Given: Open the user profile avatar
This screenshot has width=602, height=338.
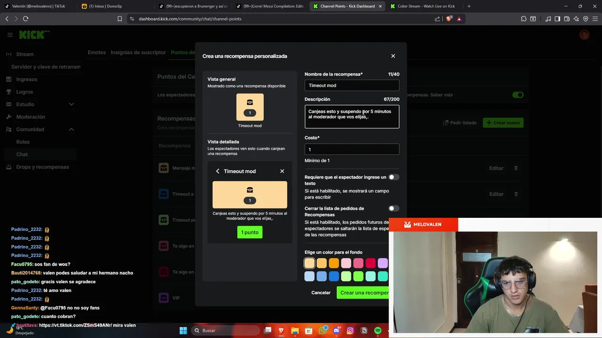Looking at the screenshot, I should (584, 35).
